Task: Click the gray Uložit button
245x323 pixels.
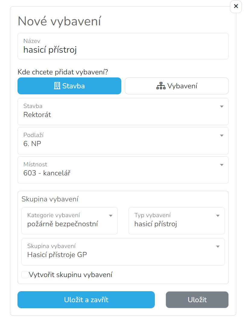Action: tap(197, 300)
